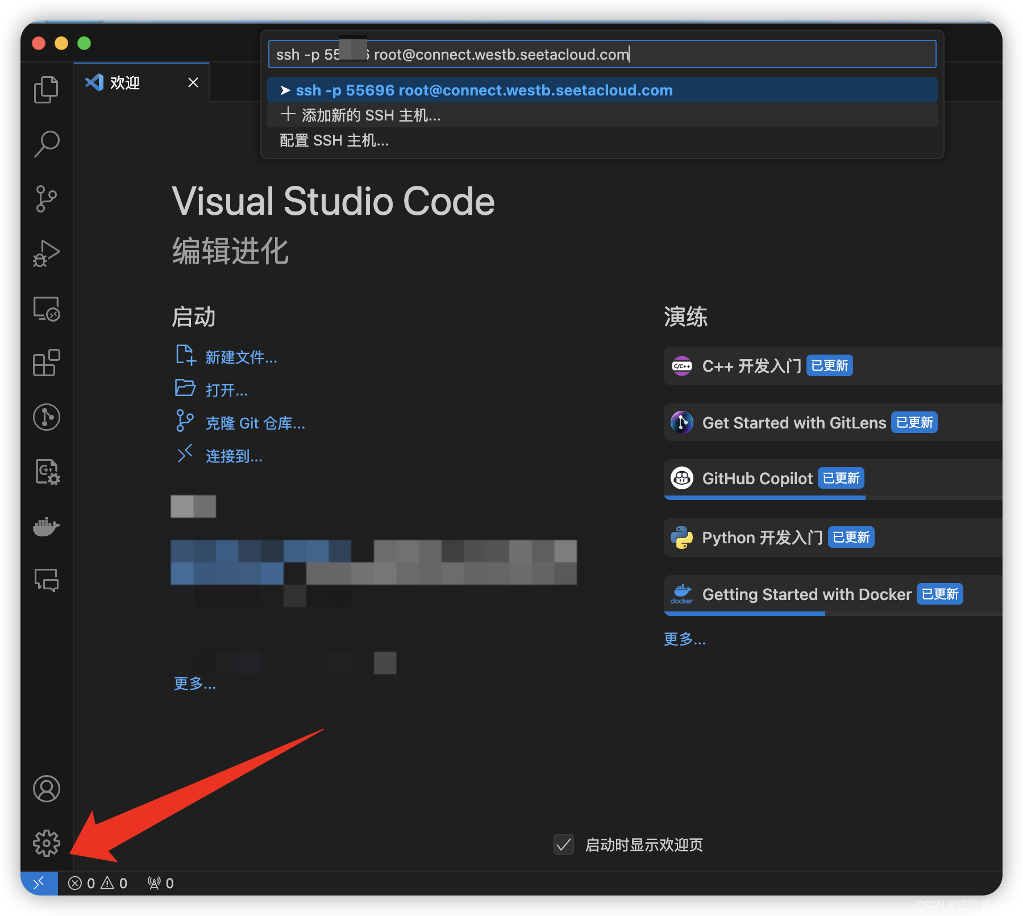The height and width of the screenshot is (916, 1023).
Task: Open Run and Debug view icon
Action: [47, 253]
